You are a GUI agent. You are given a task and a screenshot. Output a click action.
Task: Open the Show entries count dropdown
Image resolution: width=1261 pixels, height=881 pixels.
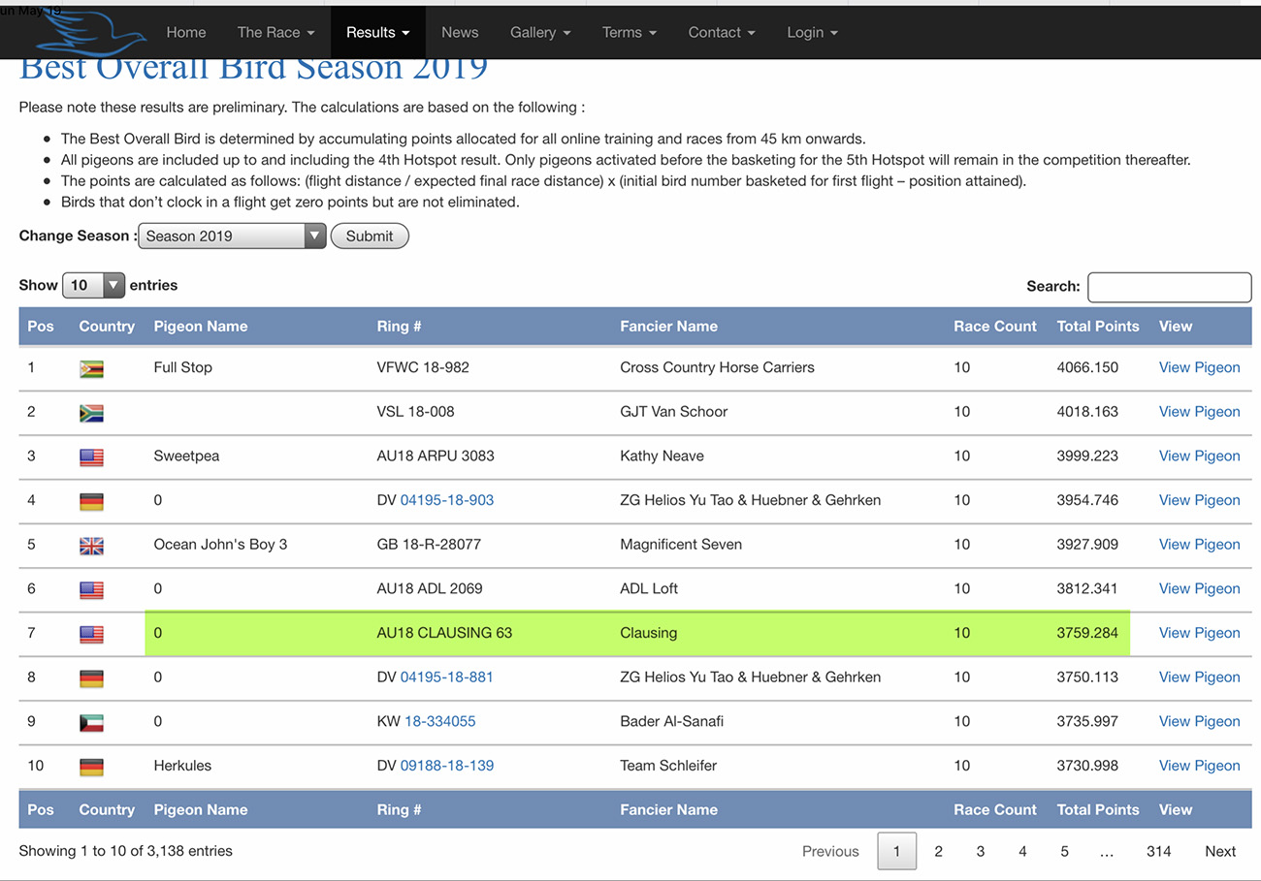tap(93, 285)
